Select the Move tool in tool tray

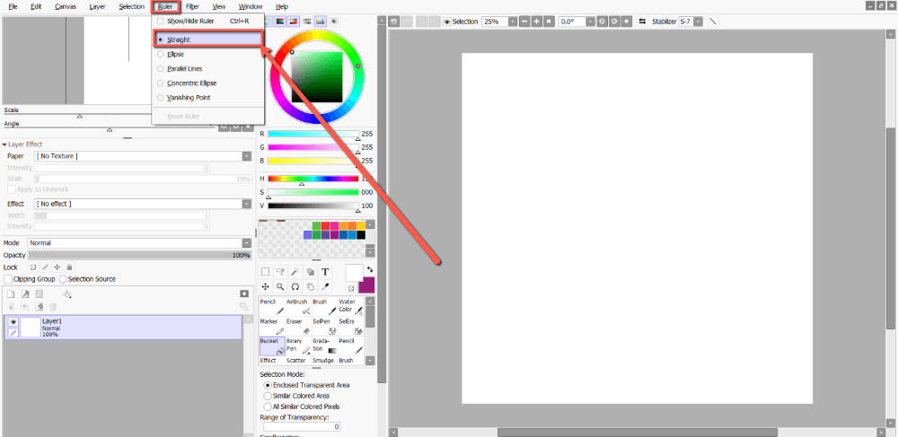point(266,286)
